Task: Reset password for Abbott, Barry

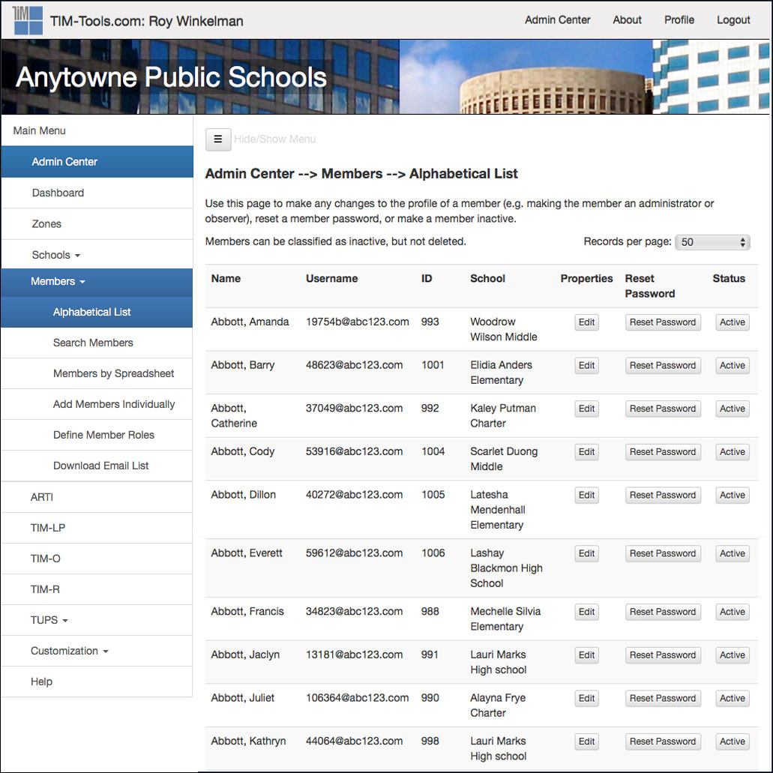Action: 663,366
